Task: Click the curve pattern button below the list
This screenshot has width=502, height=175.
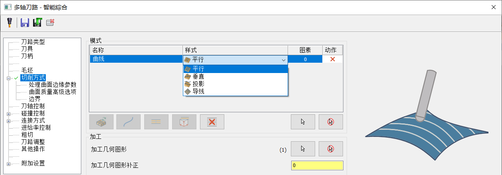Action: pyautogui.click(x=128, y=122)
